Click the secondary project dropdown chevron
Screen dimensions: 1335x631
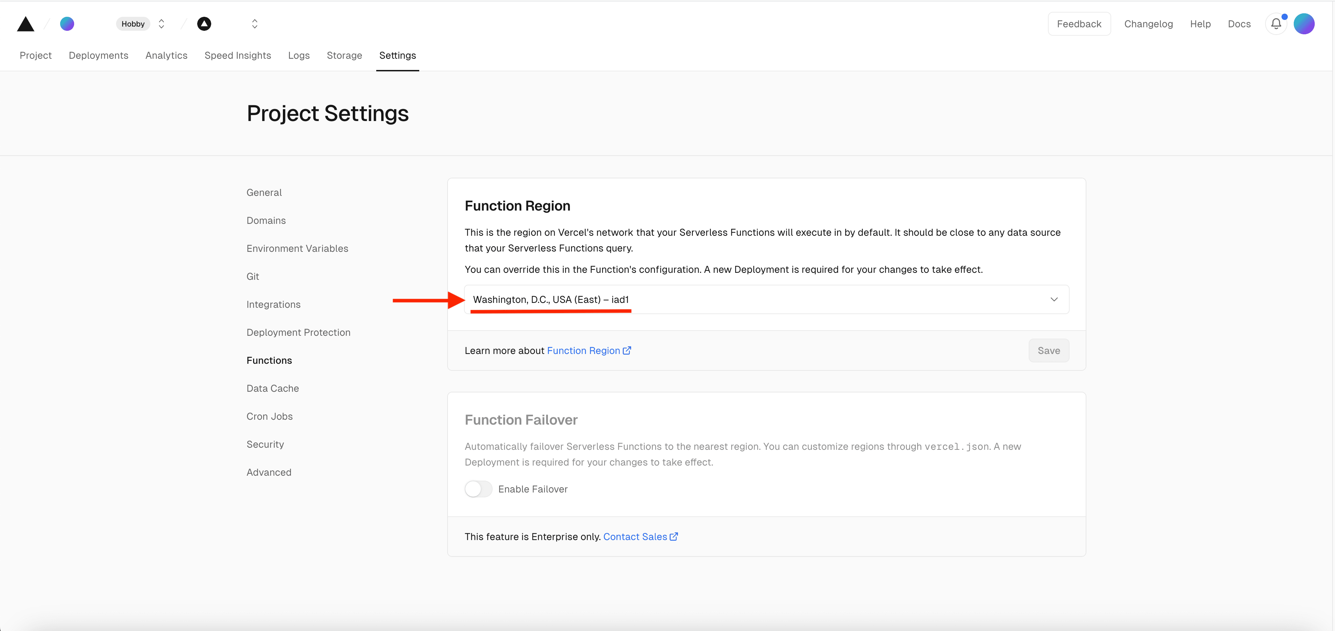[x=255, y=24]
